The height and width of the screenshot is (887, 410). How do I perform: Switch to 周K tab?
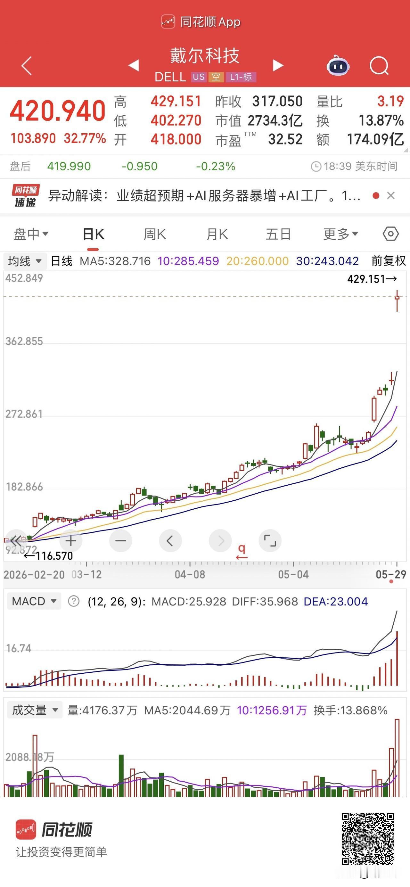click(155, 234)
